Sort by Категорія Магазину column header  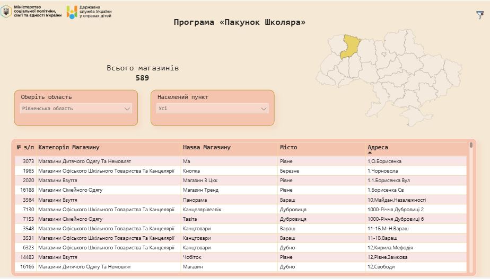pos(69,147)
